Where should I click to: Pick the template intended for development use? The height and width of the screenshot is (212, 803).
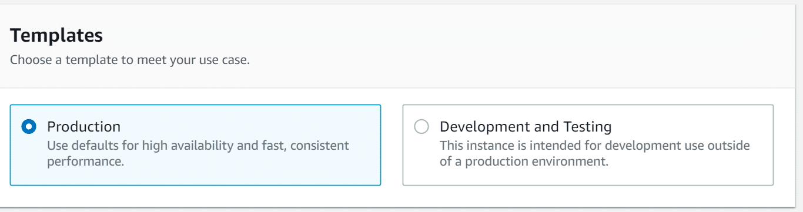[588, 145]
